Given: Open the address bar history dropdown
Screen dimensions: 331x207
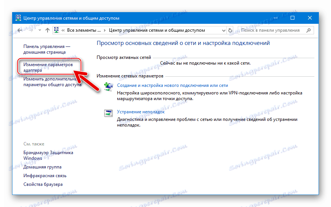Looking at the screenshot, I should pyautogui.click(x=224, y=31).
